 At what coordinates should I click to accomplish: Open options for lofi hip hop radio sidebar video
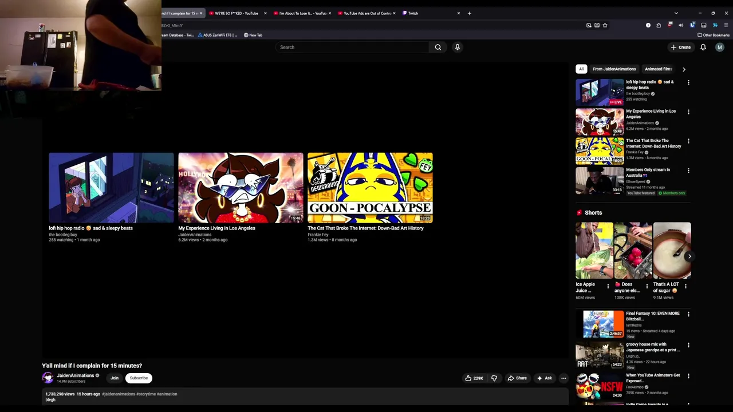point(688,82)
